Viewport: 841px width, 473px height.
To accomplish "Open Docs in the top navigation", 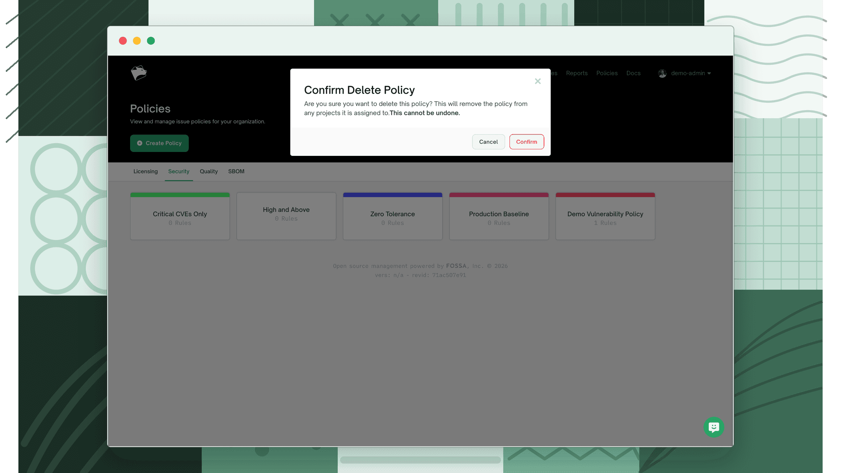I will (633, 73).
